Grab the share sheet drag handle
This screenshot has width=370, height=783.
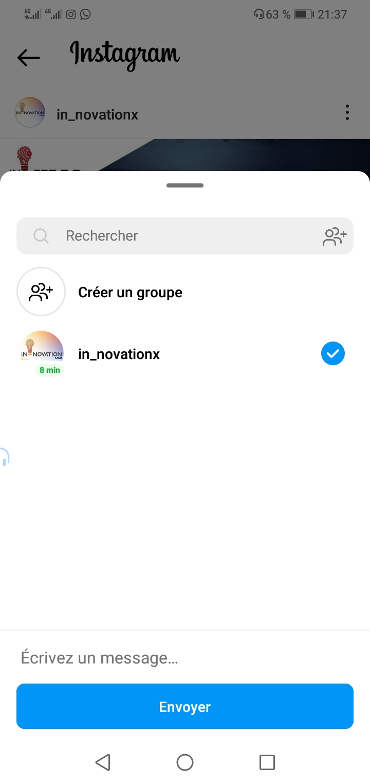(x=185, y=185)
